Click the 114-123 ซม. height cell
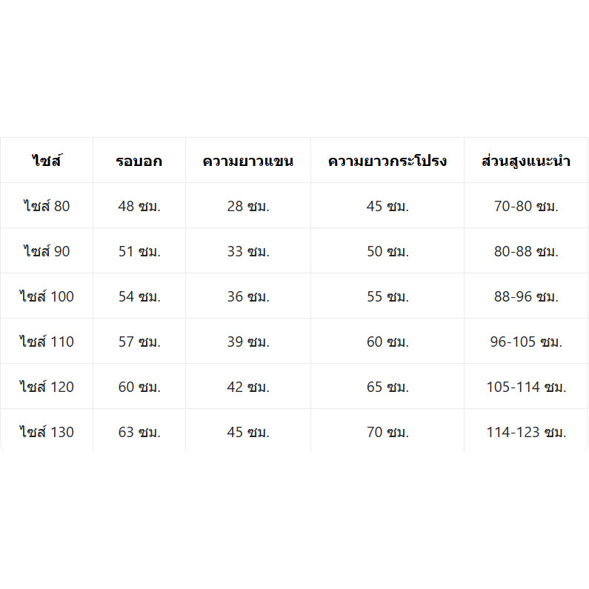589x589 pixels. (x=526, y=430)
